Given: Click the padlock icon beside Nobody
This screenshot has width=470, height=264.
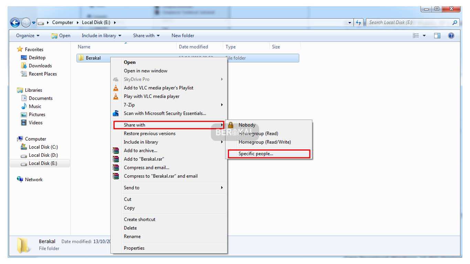Looking at the screenshot, I should [231, 125].
